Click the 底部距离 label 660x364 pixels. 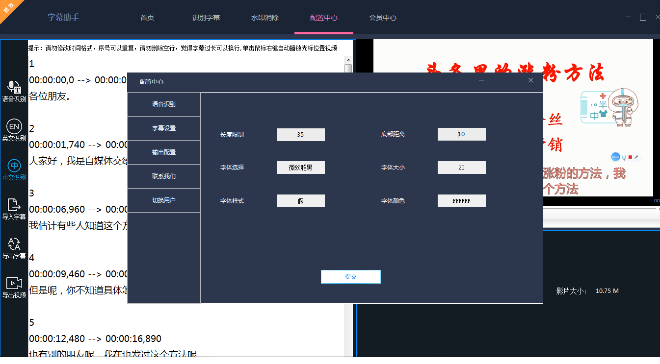point(393,134)
